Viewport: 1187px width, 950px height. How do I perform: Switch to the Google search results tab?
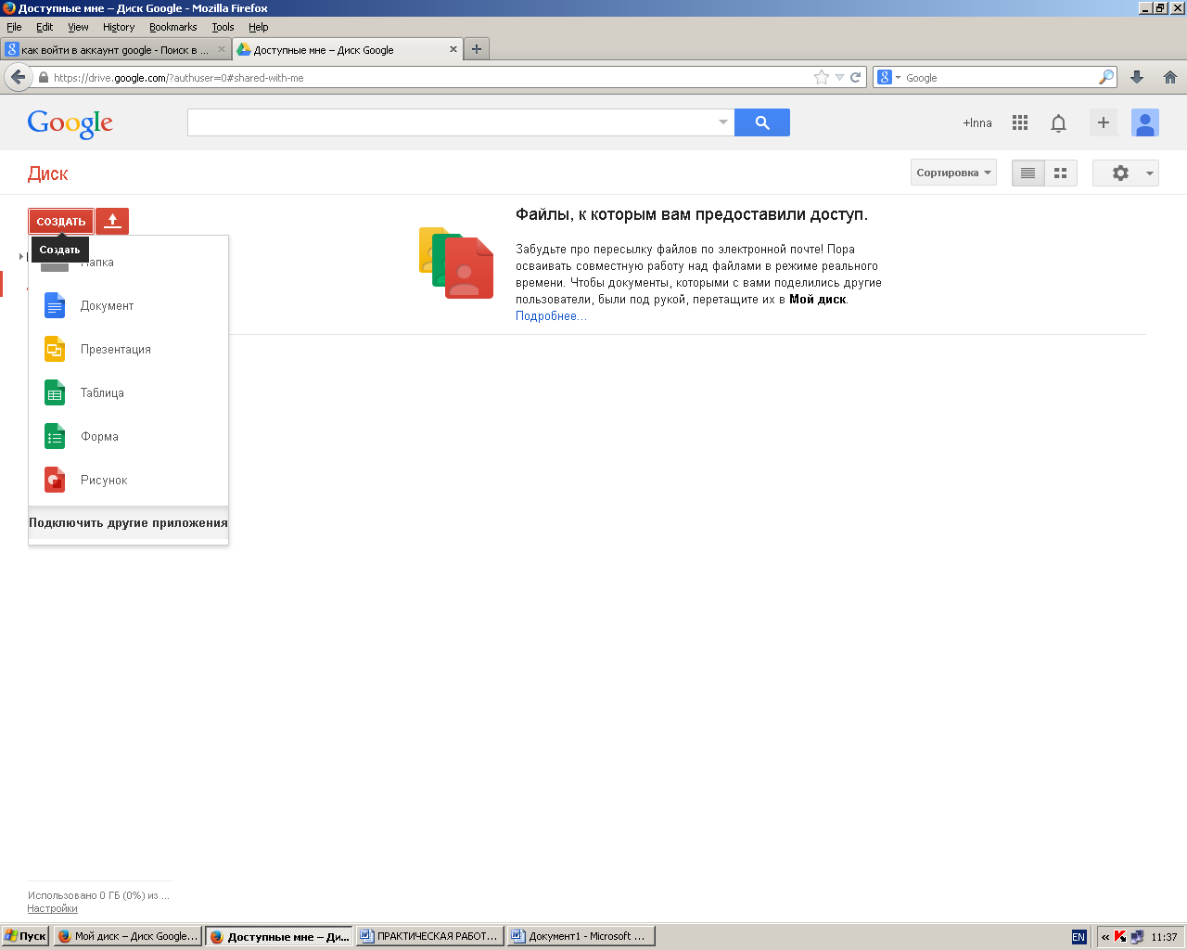pyautogui.click(x=115, y=49)
